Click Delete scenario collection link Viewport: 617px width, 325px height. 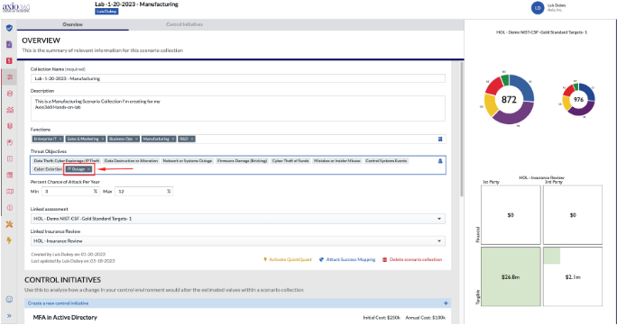point(412,259)
